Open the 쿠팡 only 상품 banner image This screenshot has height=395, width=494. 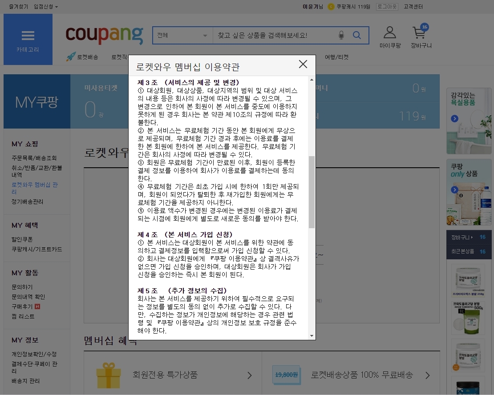[x=469, y=192]
